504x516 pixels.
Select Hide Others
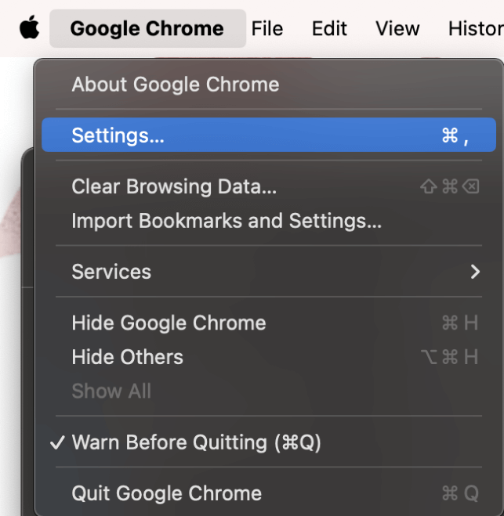tap(127, 357)
